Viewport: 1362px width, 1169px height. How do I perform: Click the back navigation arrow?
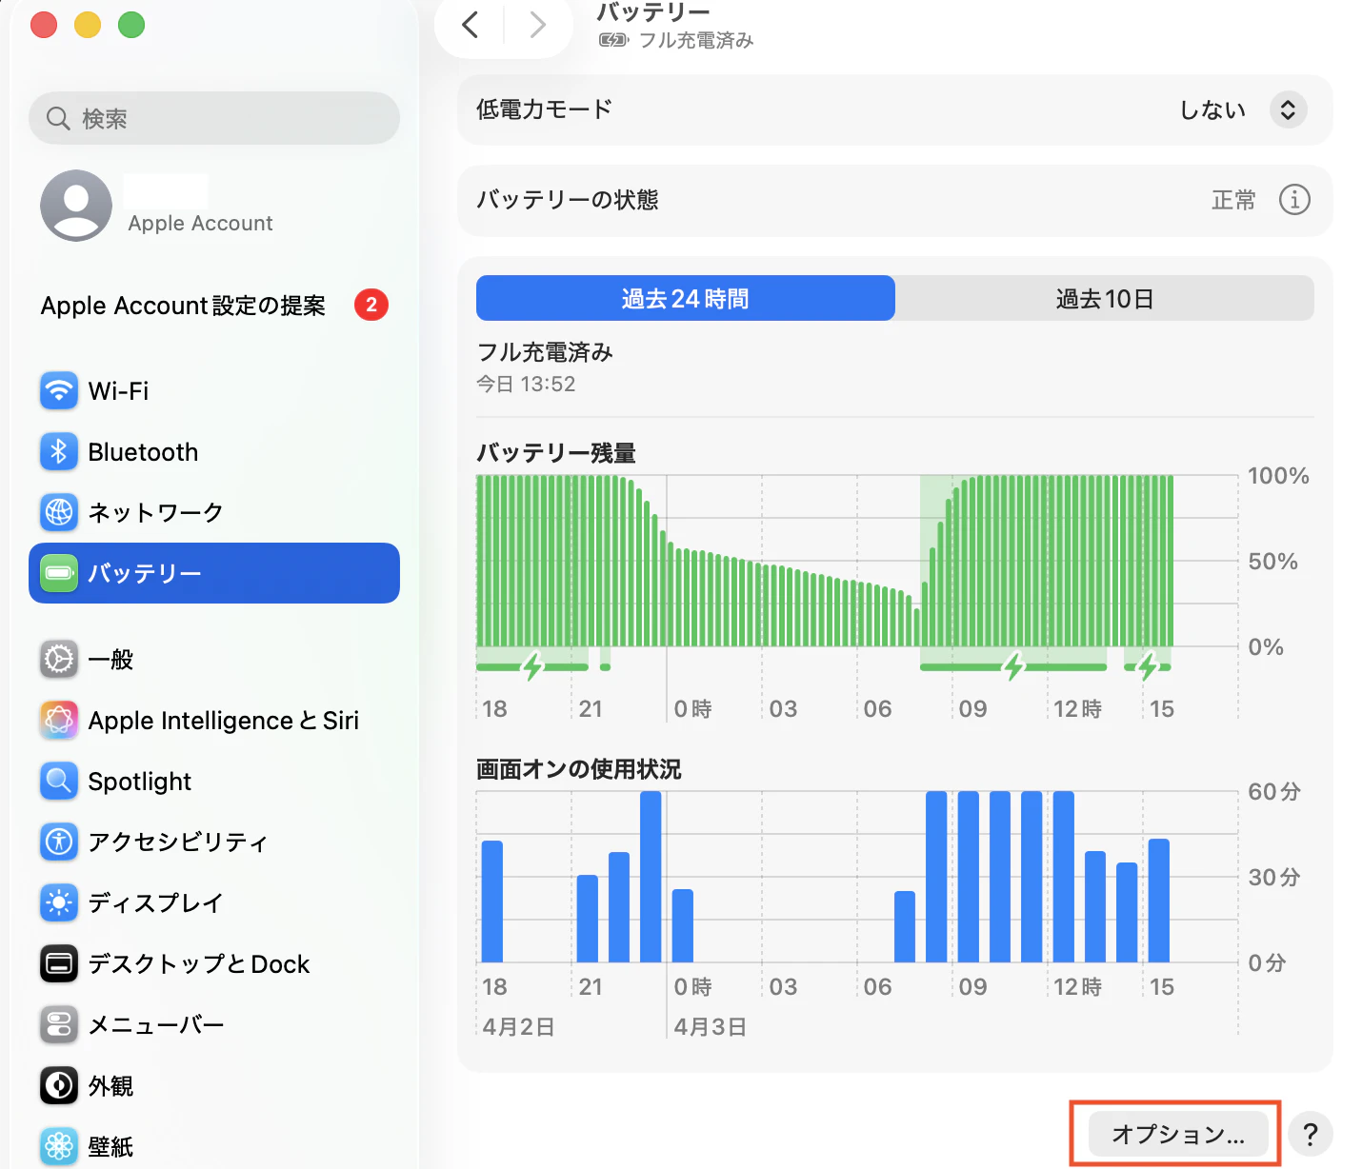[470, 25]
